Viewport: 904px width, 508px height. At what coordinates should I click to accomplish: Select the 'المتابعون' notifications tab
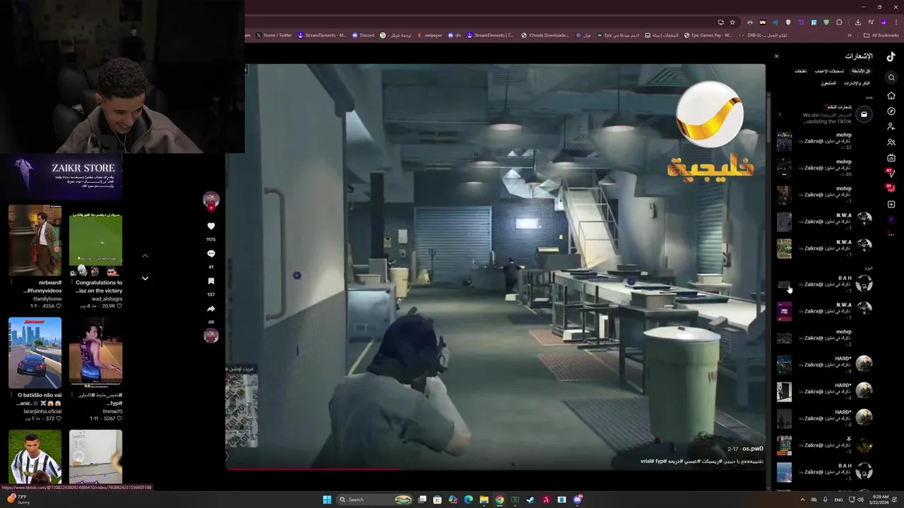point(828,83)
